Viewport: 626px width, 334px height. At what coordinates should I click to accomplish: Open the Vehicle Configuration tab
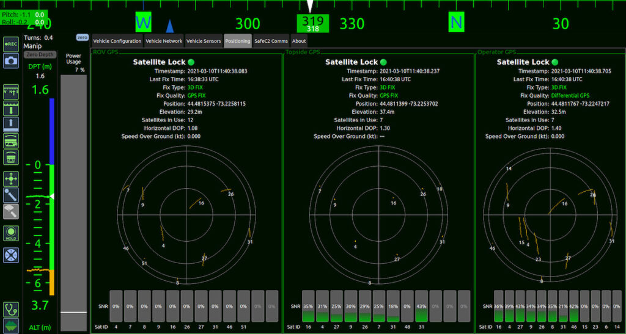coord(117,41)
